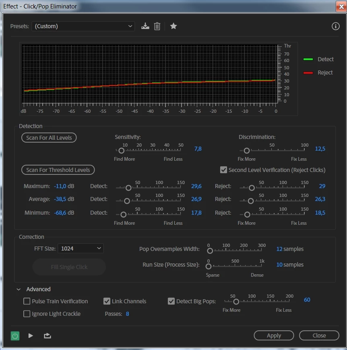The image size is (347, 350).
Task: Toggle loop playback icon
Action: coord(48,336)
